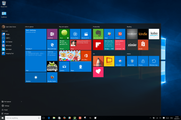Click the GodMode desktop icon

[4, 15]
